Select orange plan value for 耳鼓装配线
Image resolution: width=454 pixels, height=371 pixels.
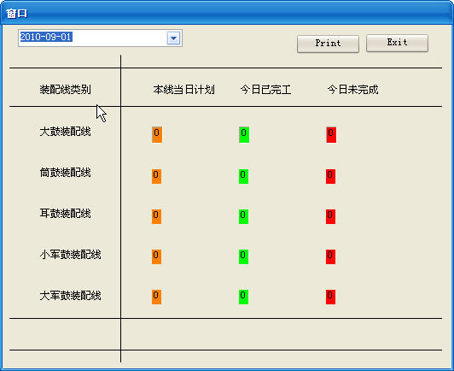pyautogui.click(x=156, y=216)
